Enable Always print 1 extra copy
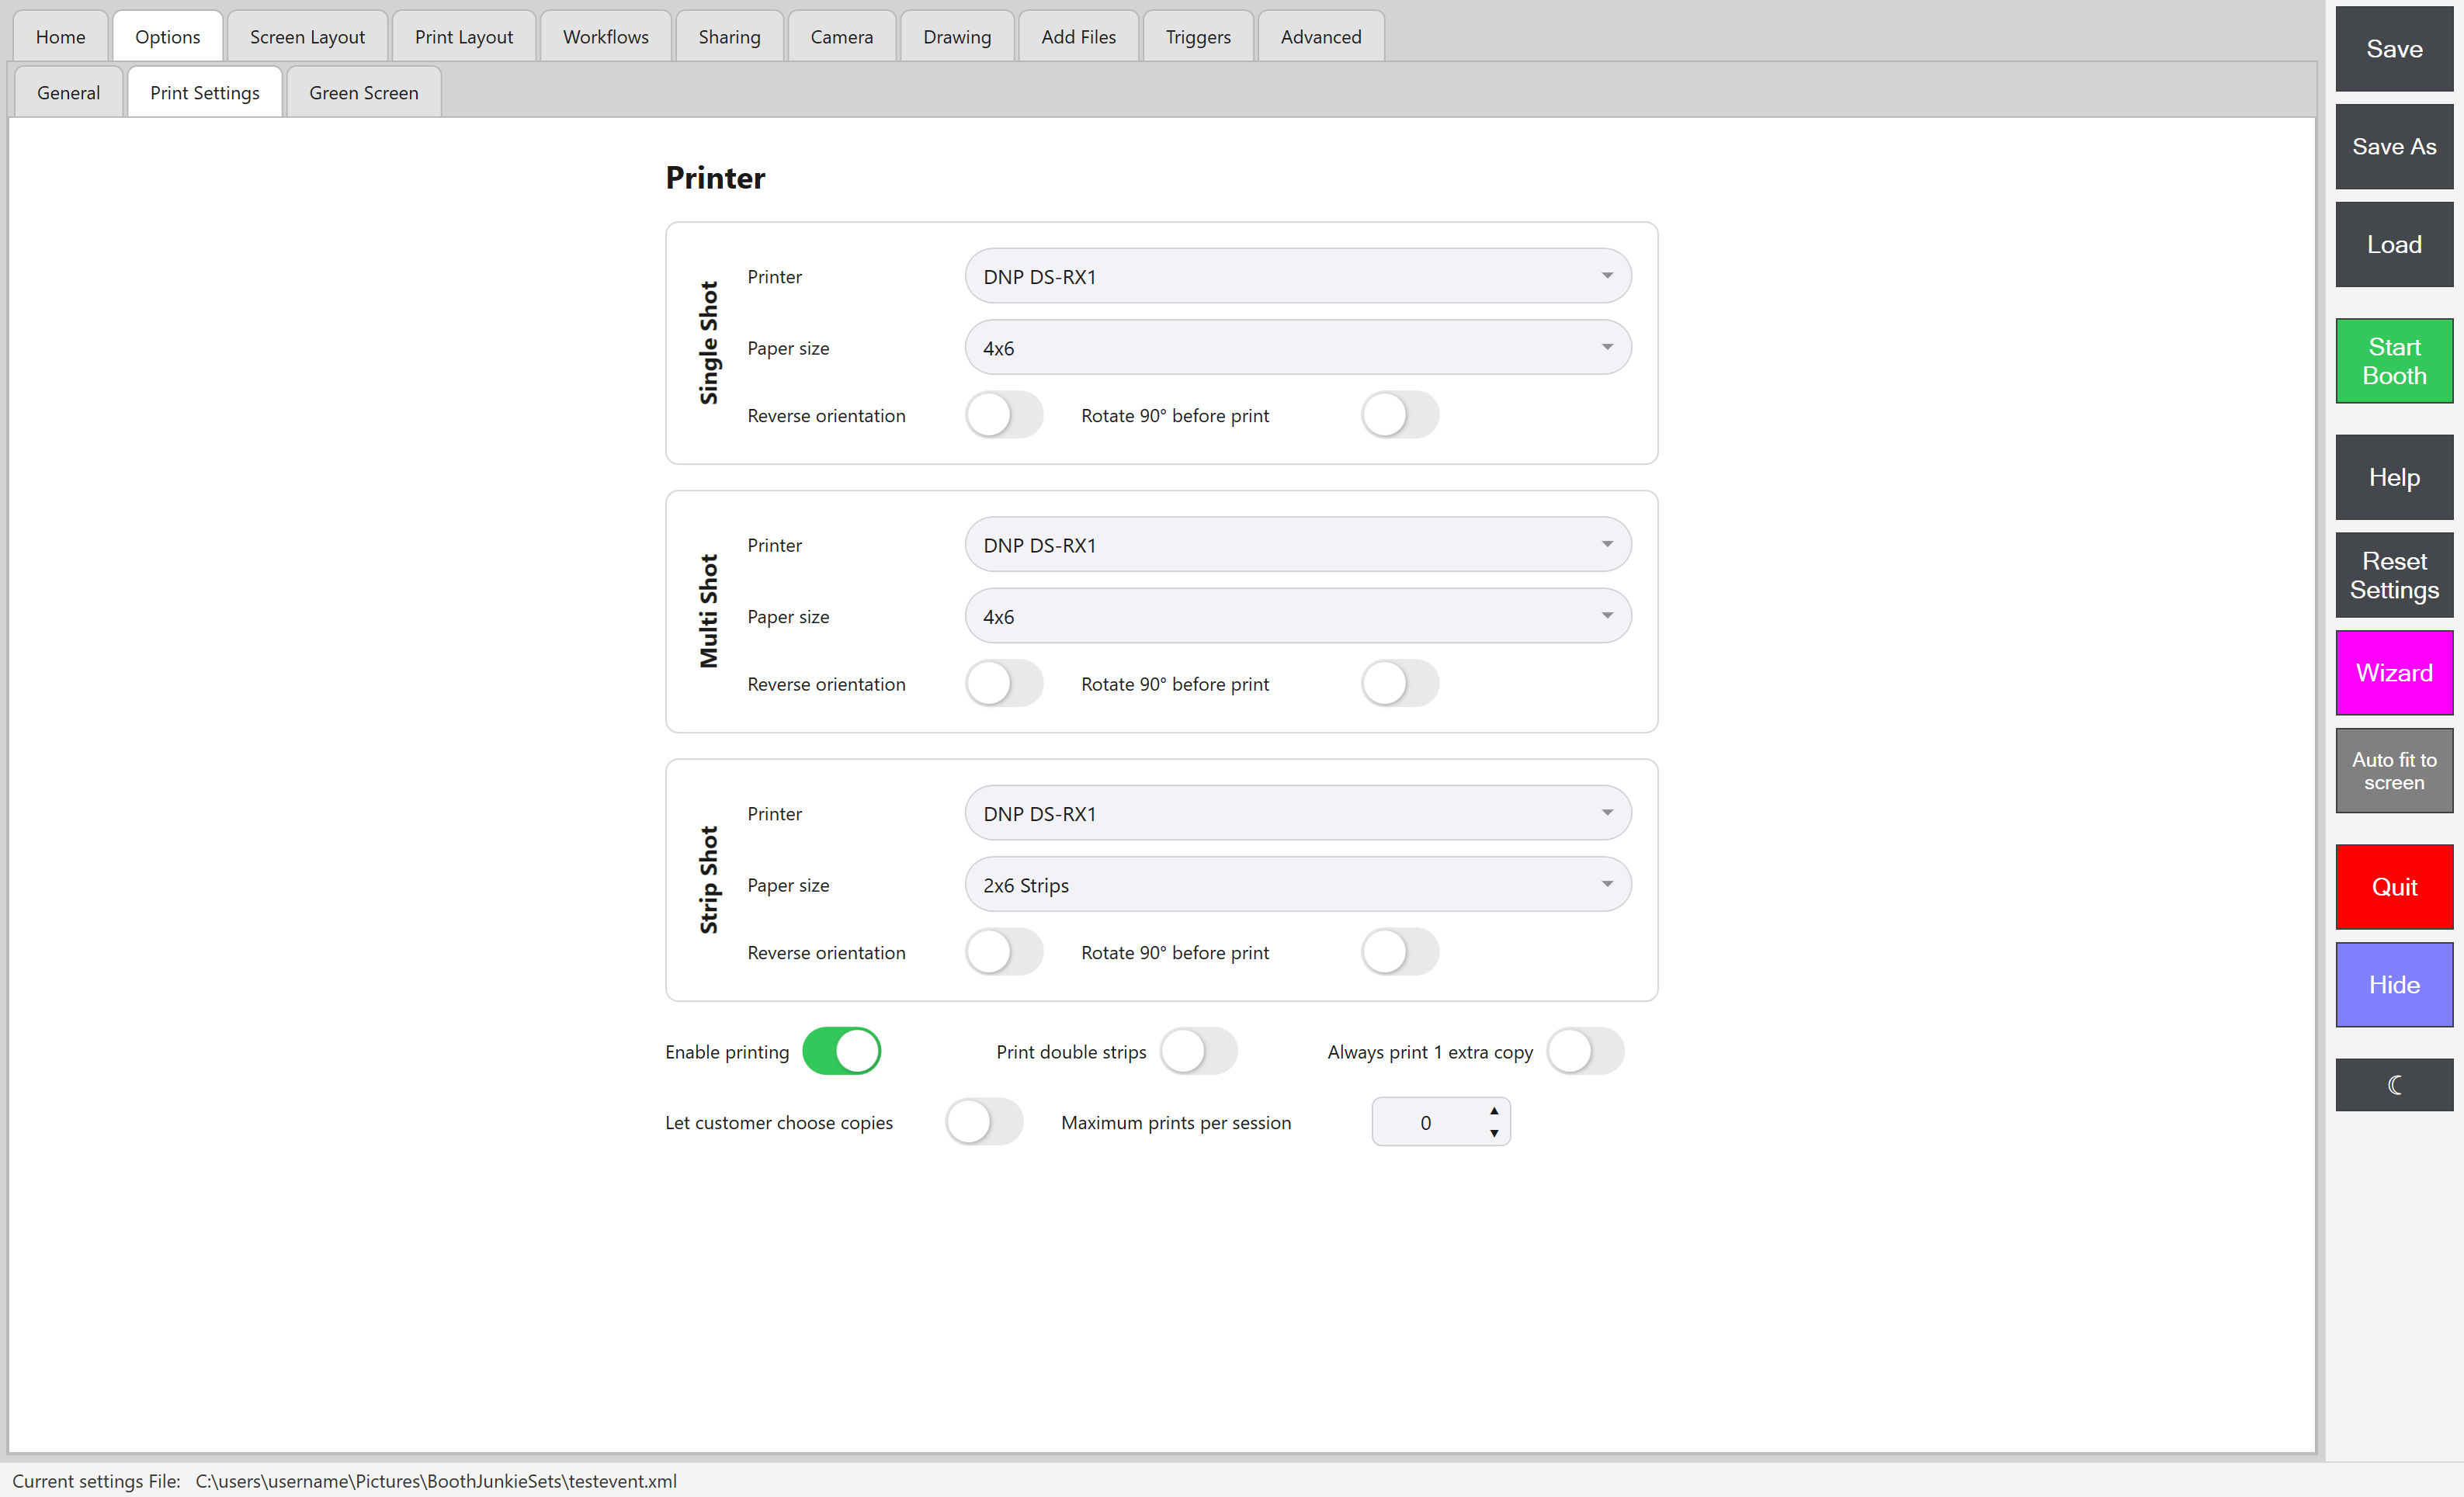2464x1497 pixels. [1585, 1051]
